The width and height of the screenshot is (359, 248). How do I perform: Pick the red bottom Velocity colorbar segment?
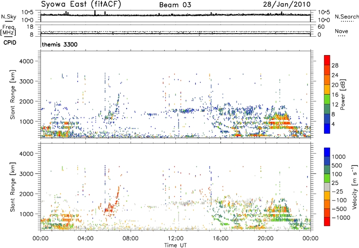pyautogui.click(x=327, y=222)
